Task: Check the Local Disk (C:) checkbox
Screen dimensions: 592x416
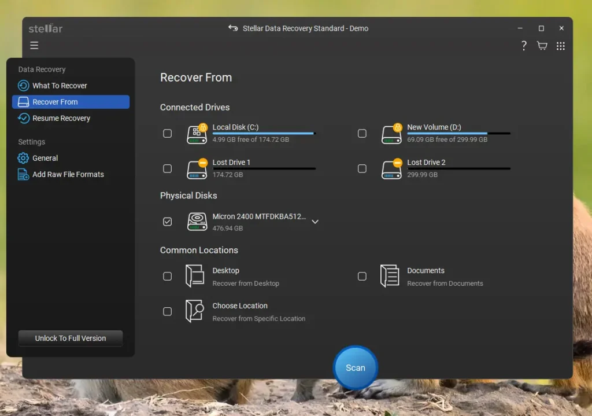Action: pyautogui.click(x=167, y=133)
